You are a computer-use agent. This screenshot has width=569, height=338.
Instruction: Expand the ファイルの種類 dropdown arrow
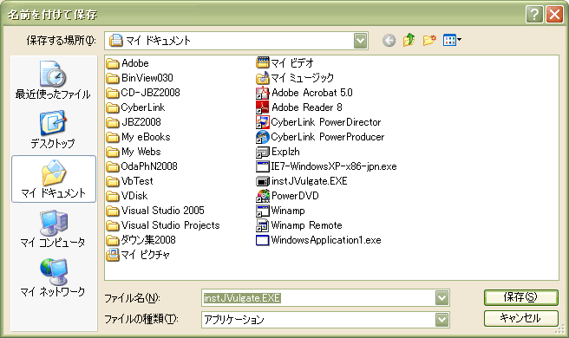click(x=441, y=320)
